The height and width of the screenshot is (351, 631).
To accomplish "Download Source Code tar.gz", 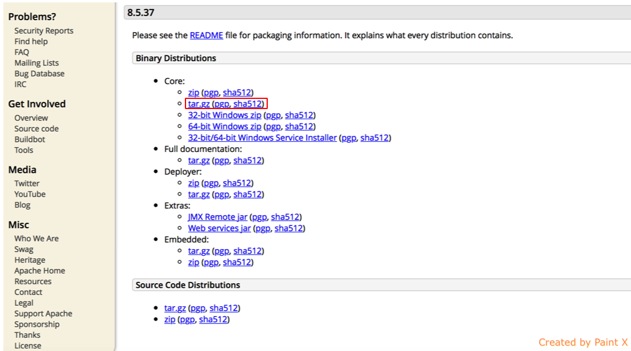I will [x=175, y=308].
